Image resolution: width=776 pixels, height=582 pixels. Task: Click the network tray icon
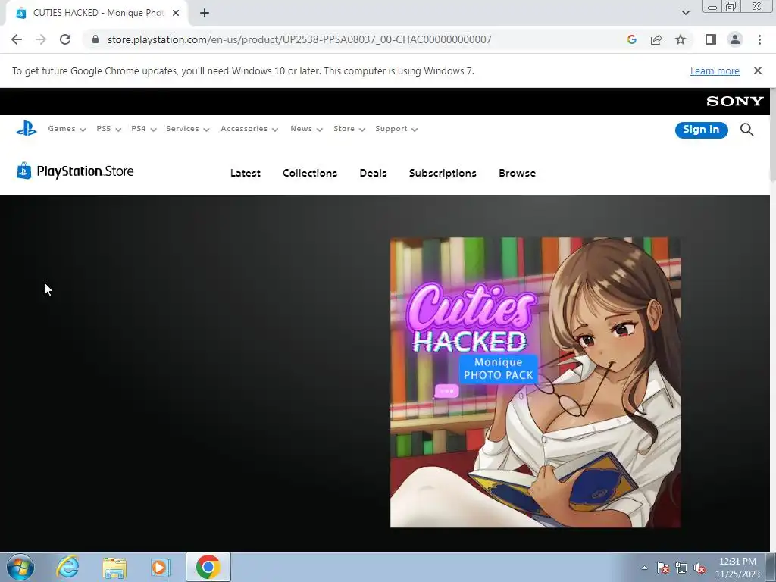click(x=681, y=568)
